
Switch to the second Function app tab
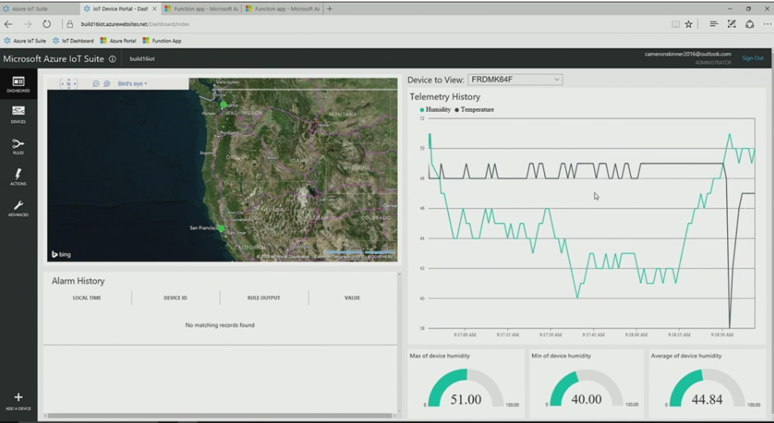pos(283,8)
